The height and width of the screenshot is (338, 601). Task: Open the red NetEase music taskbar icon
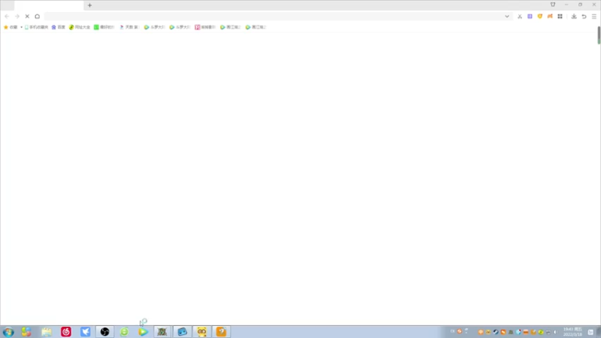click(x=66, y=332)
